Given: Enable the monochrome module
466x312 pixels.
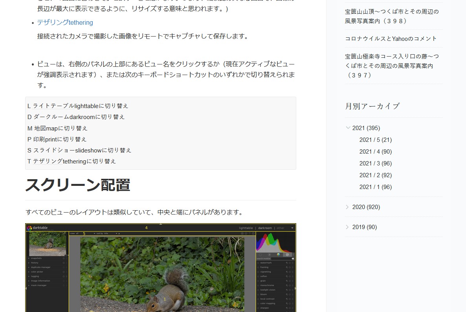Looking at the screenshot, I should pos(258,285).
